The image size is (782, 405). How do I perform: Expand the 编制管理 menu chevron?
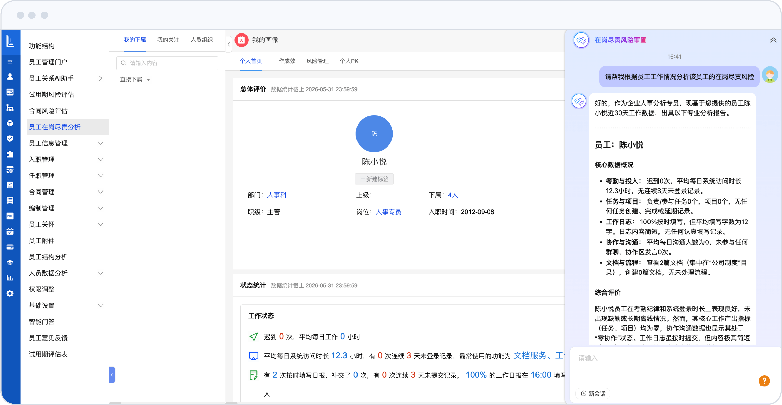[x=100, y=208]
